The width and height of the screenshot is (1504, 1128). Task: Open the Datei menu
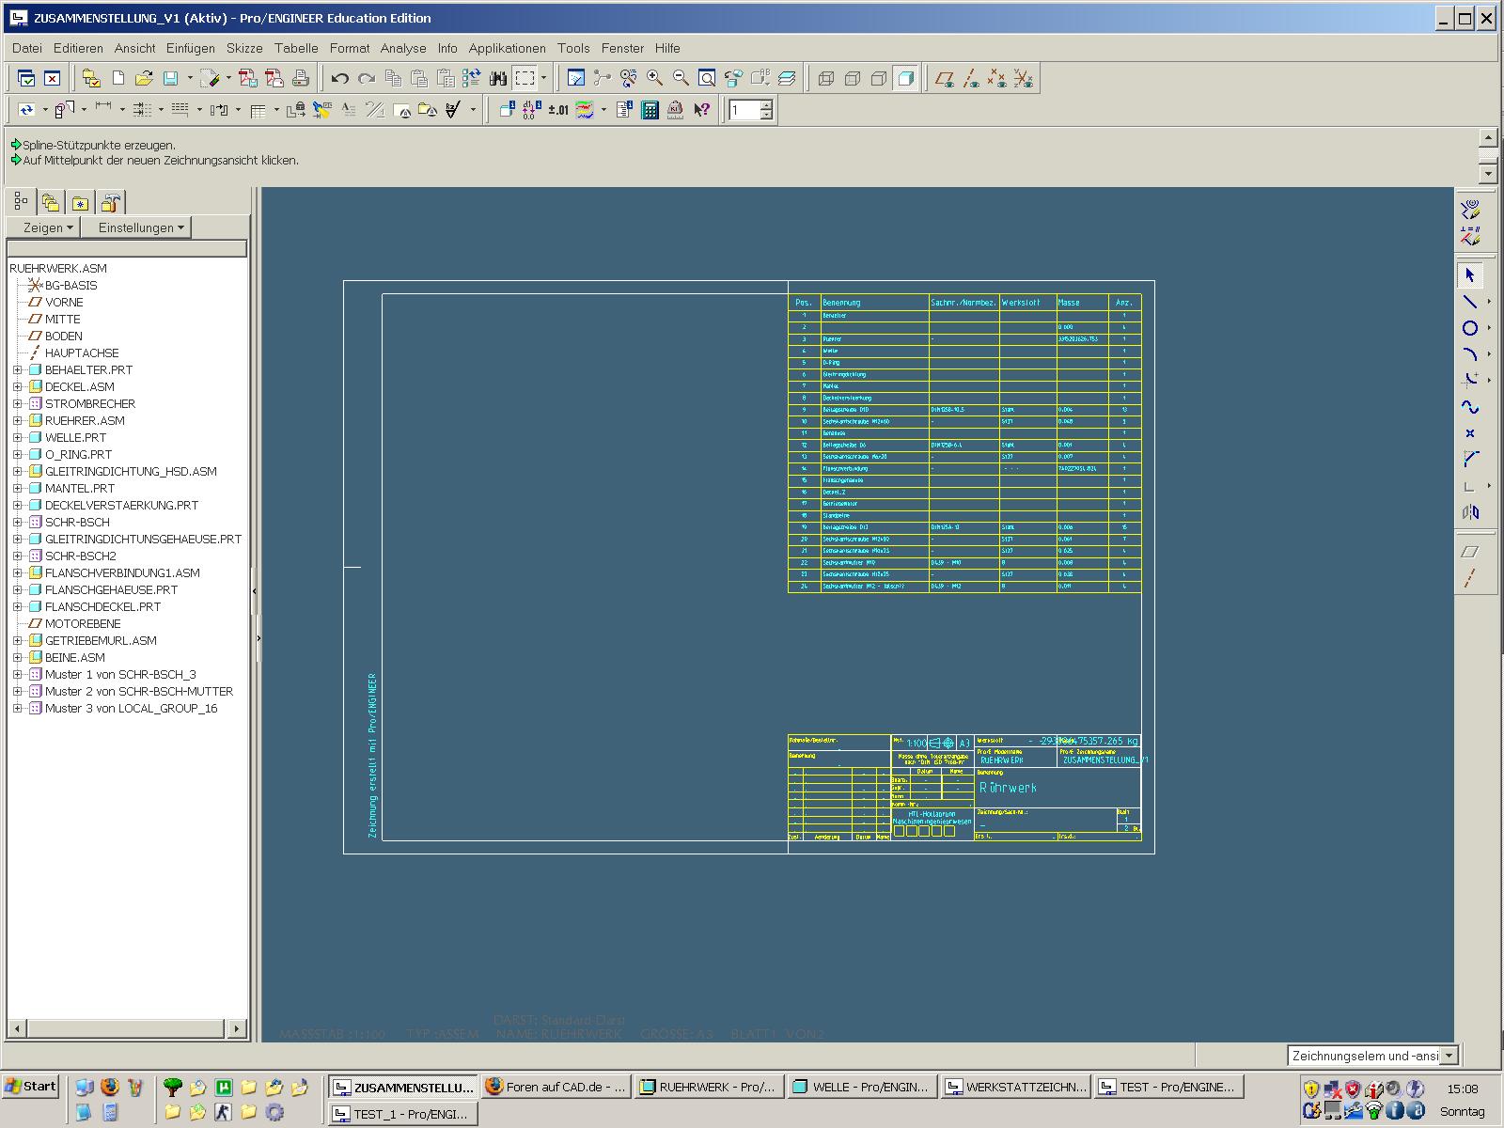27,48
